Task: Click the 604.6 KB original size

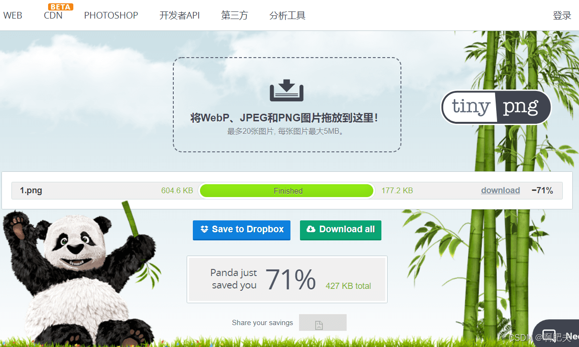Action: point(177,190)
